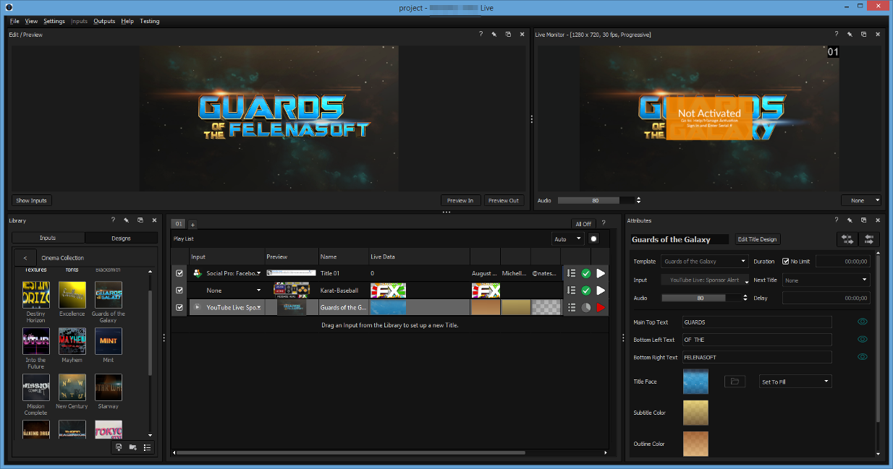
Task: Click Edit Title Design button
Action: point(757,239)
